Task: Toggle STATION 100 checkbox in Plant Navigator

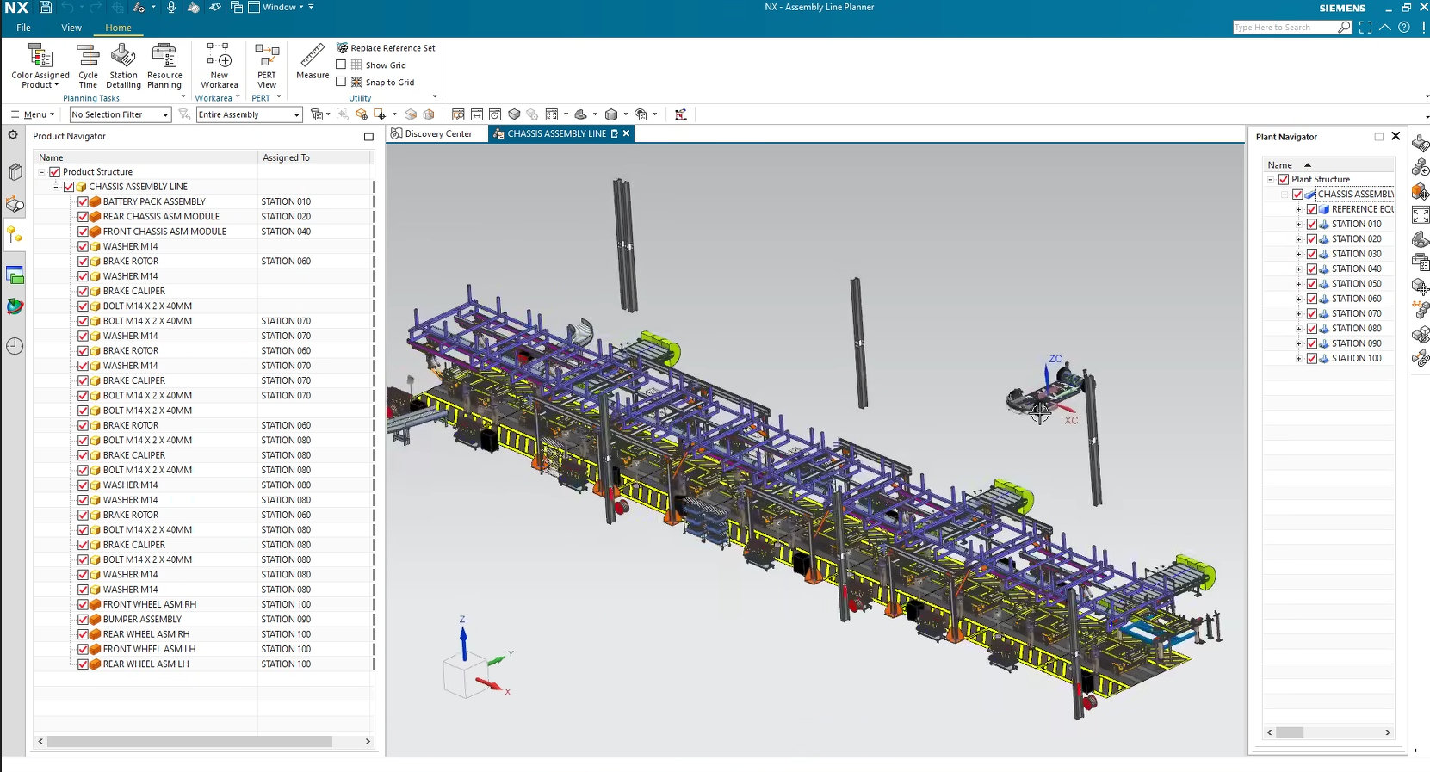Action: tap(1312, 359)
